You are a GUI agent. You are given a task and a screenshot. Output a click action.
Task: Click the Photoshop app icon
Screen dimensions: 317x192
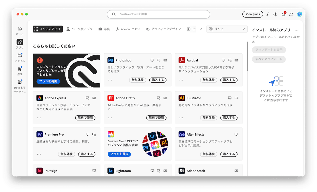point(111,60)
